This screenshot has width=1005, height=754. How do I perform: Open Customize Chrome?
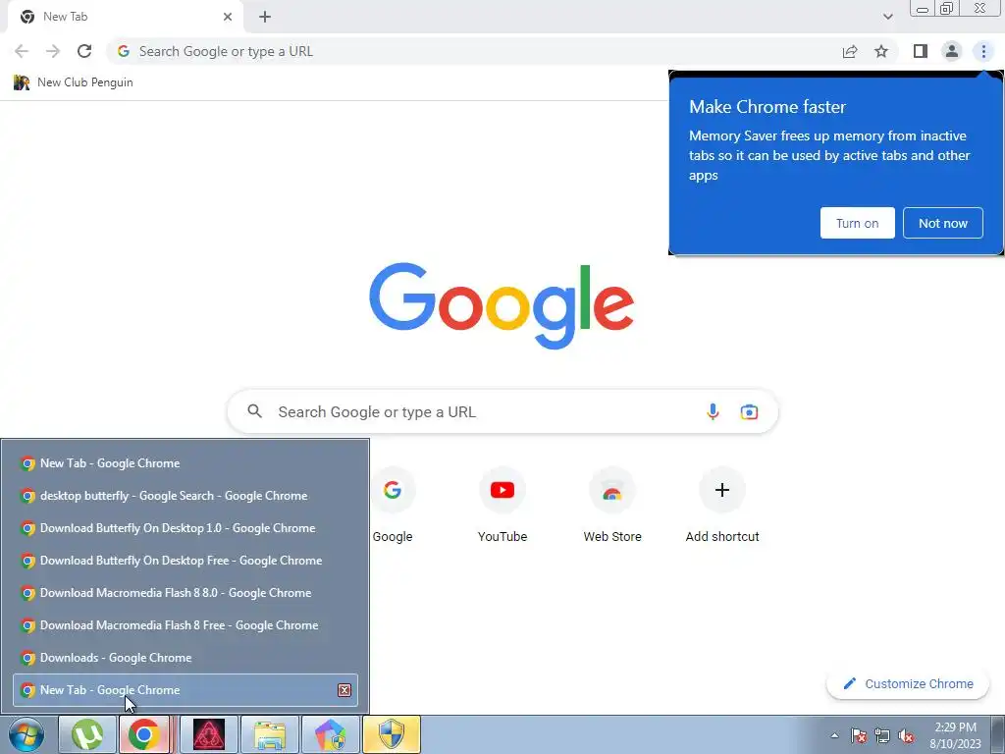tap(908, 683)
